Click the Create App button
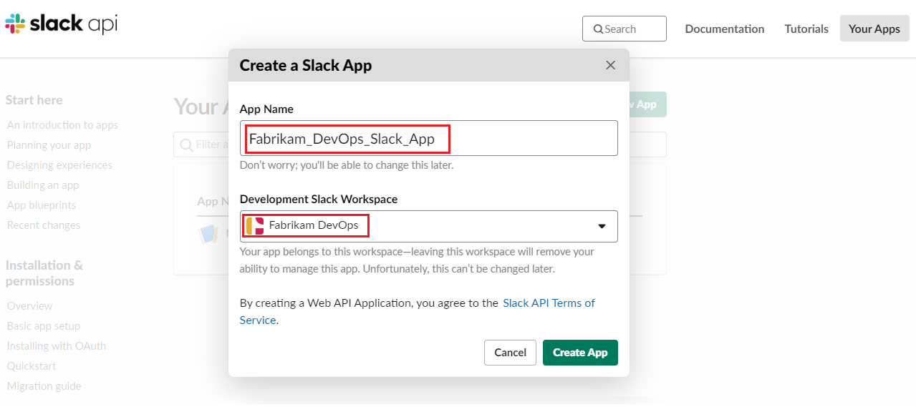The height and width of the screenshot is (412, 916). pyautogui.click(x=580, y=353)
